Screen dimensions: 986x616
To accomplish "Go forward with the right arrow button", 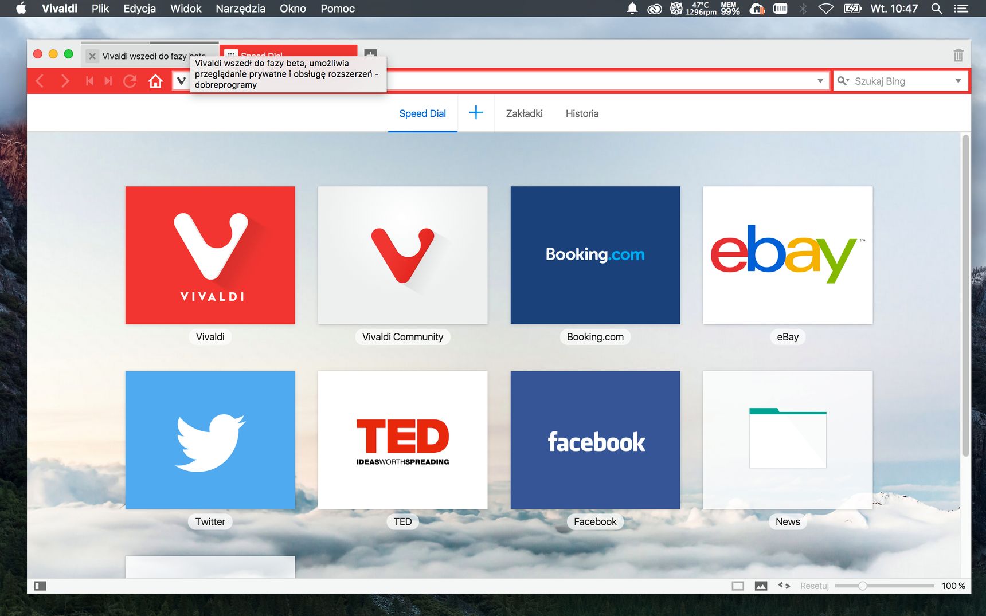I will (65, 81).
